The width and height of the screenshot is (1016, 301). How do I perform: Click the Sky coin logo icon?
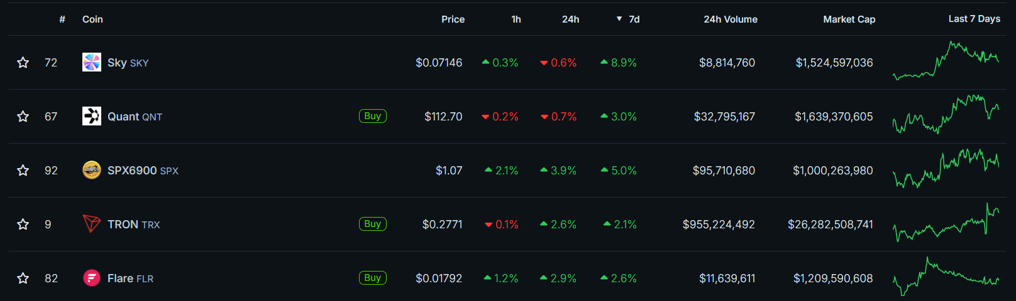click(x=92, y=62)
